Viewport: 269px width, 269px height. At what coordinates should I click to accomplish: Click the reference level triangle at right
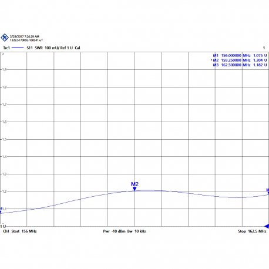point(267,226)
